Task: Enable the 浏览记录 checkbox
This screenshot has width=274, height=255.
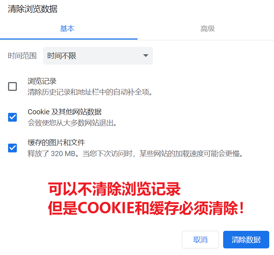Action: pos(12,86)
